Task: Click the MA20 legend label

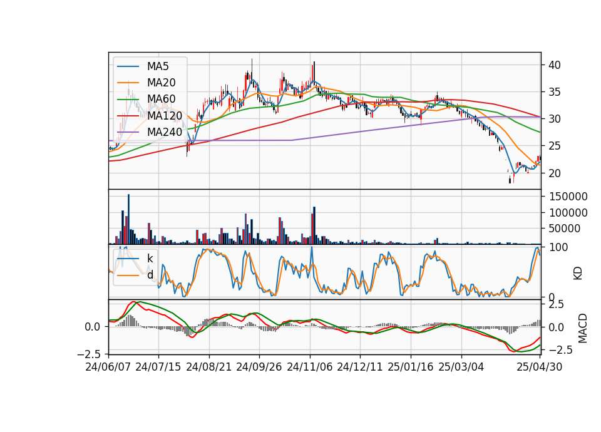Action: 161,83
